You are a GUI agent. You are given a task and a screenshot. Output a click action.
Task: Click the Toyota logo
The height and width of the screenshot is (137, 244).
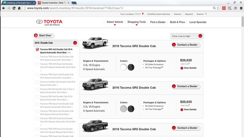coord(49,23)
